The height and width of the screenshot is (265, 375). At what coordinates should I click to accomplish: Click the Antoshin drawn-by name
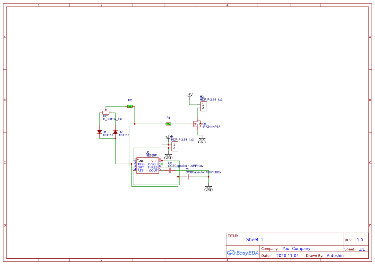click(335, 255)
